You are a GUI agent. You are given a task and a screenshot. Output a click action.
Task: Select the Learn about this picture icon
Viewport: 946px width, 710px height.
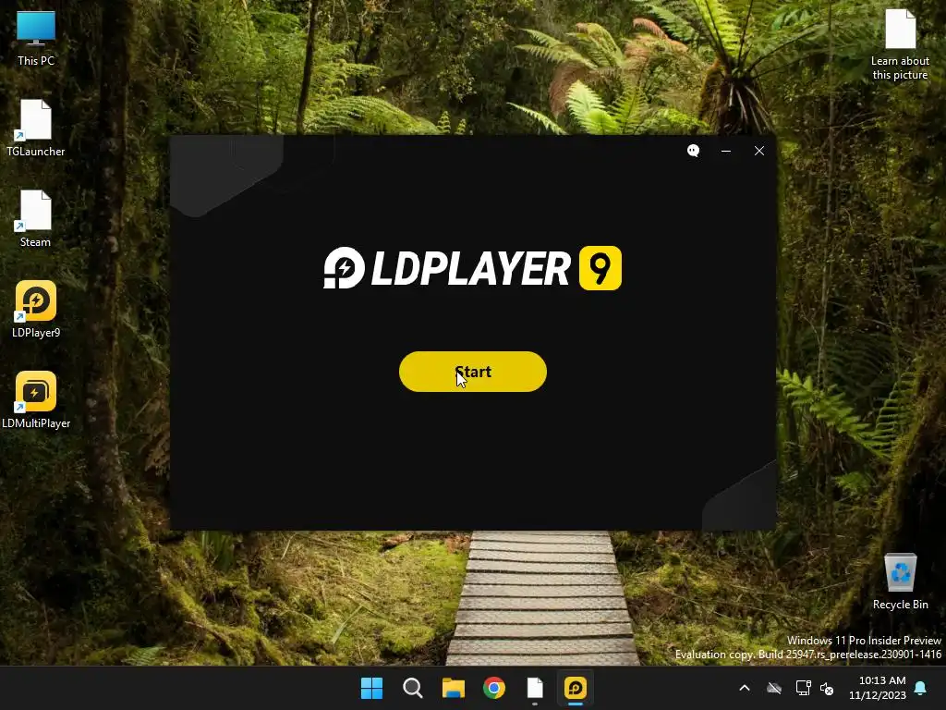click(x=900, y=45)
